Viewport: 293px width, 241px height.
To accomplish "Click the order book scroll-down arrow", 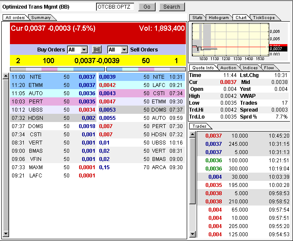I will pos(6,234).
